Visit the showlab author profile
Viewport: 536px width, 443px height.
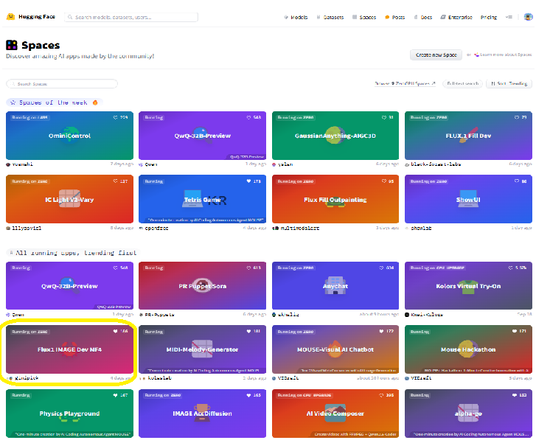point(421,228)
